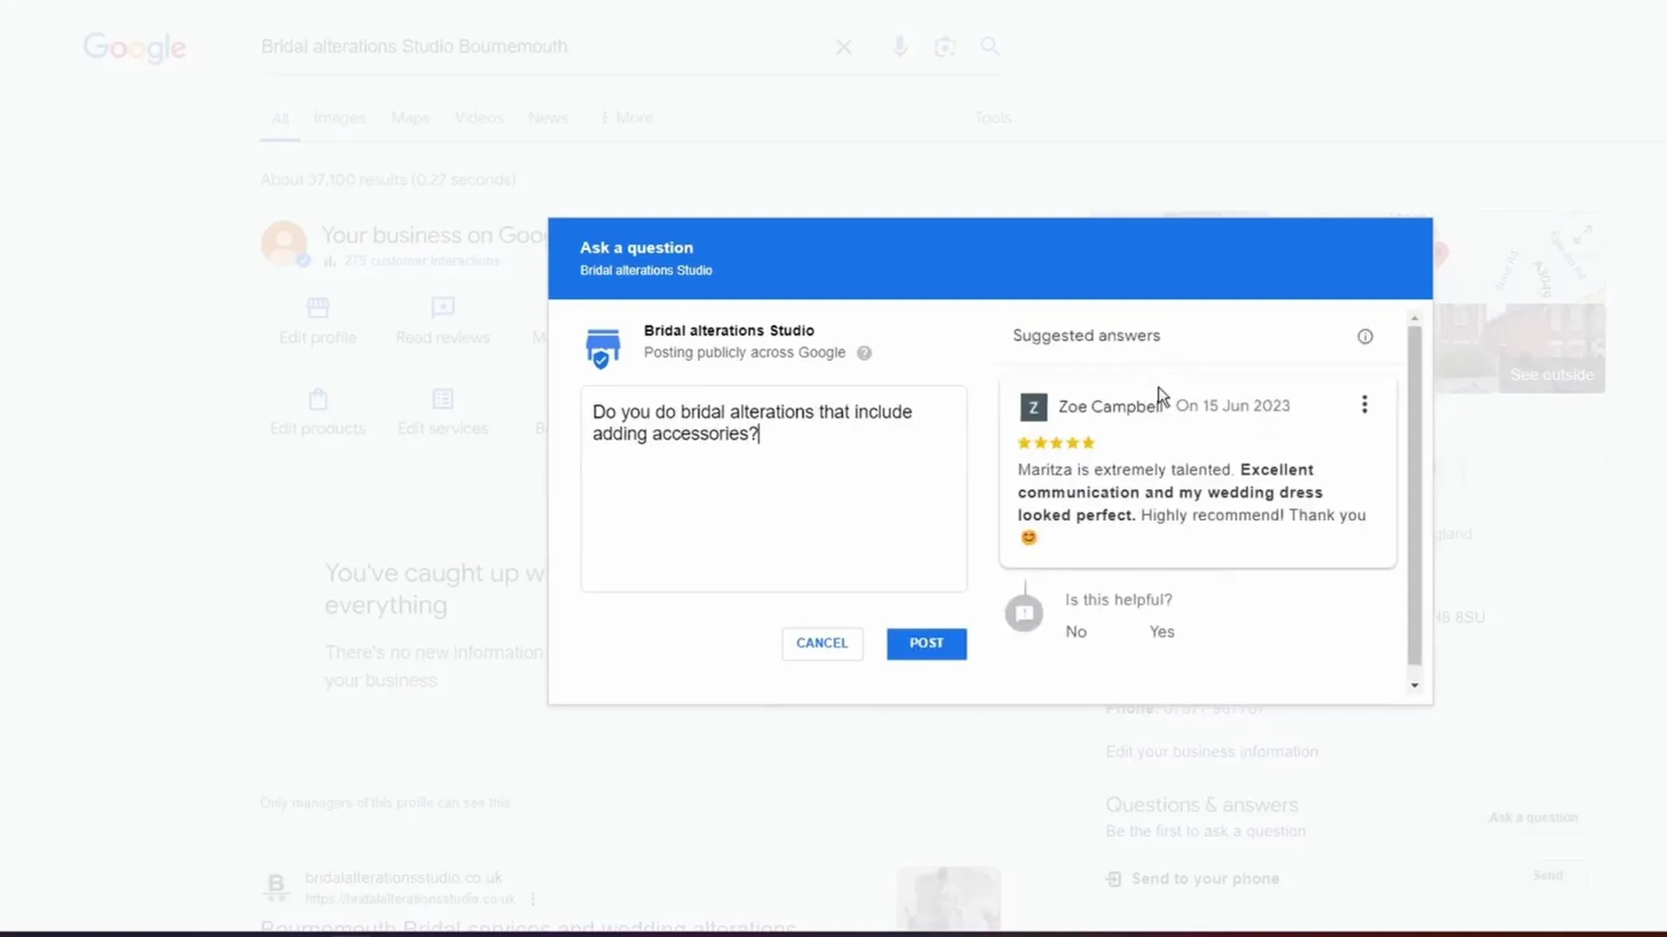
Task: Switch to the News tab
Action: (548, 118)
